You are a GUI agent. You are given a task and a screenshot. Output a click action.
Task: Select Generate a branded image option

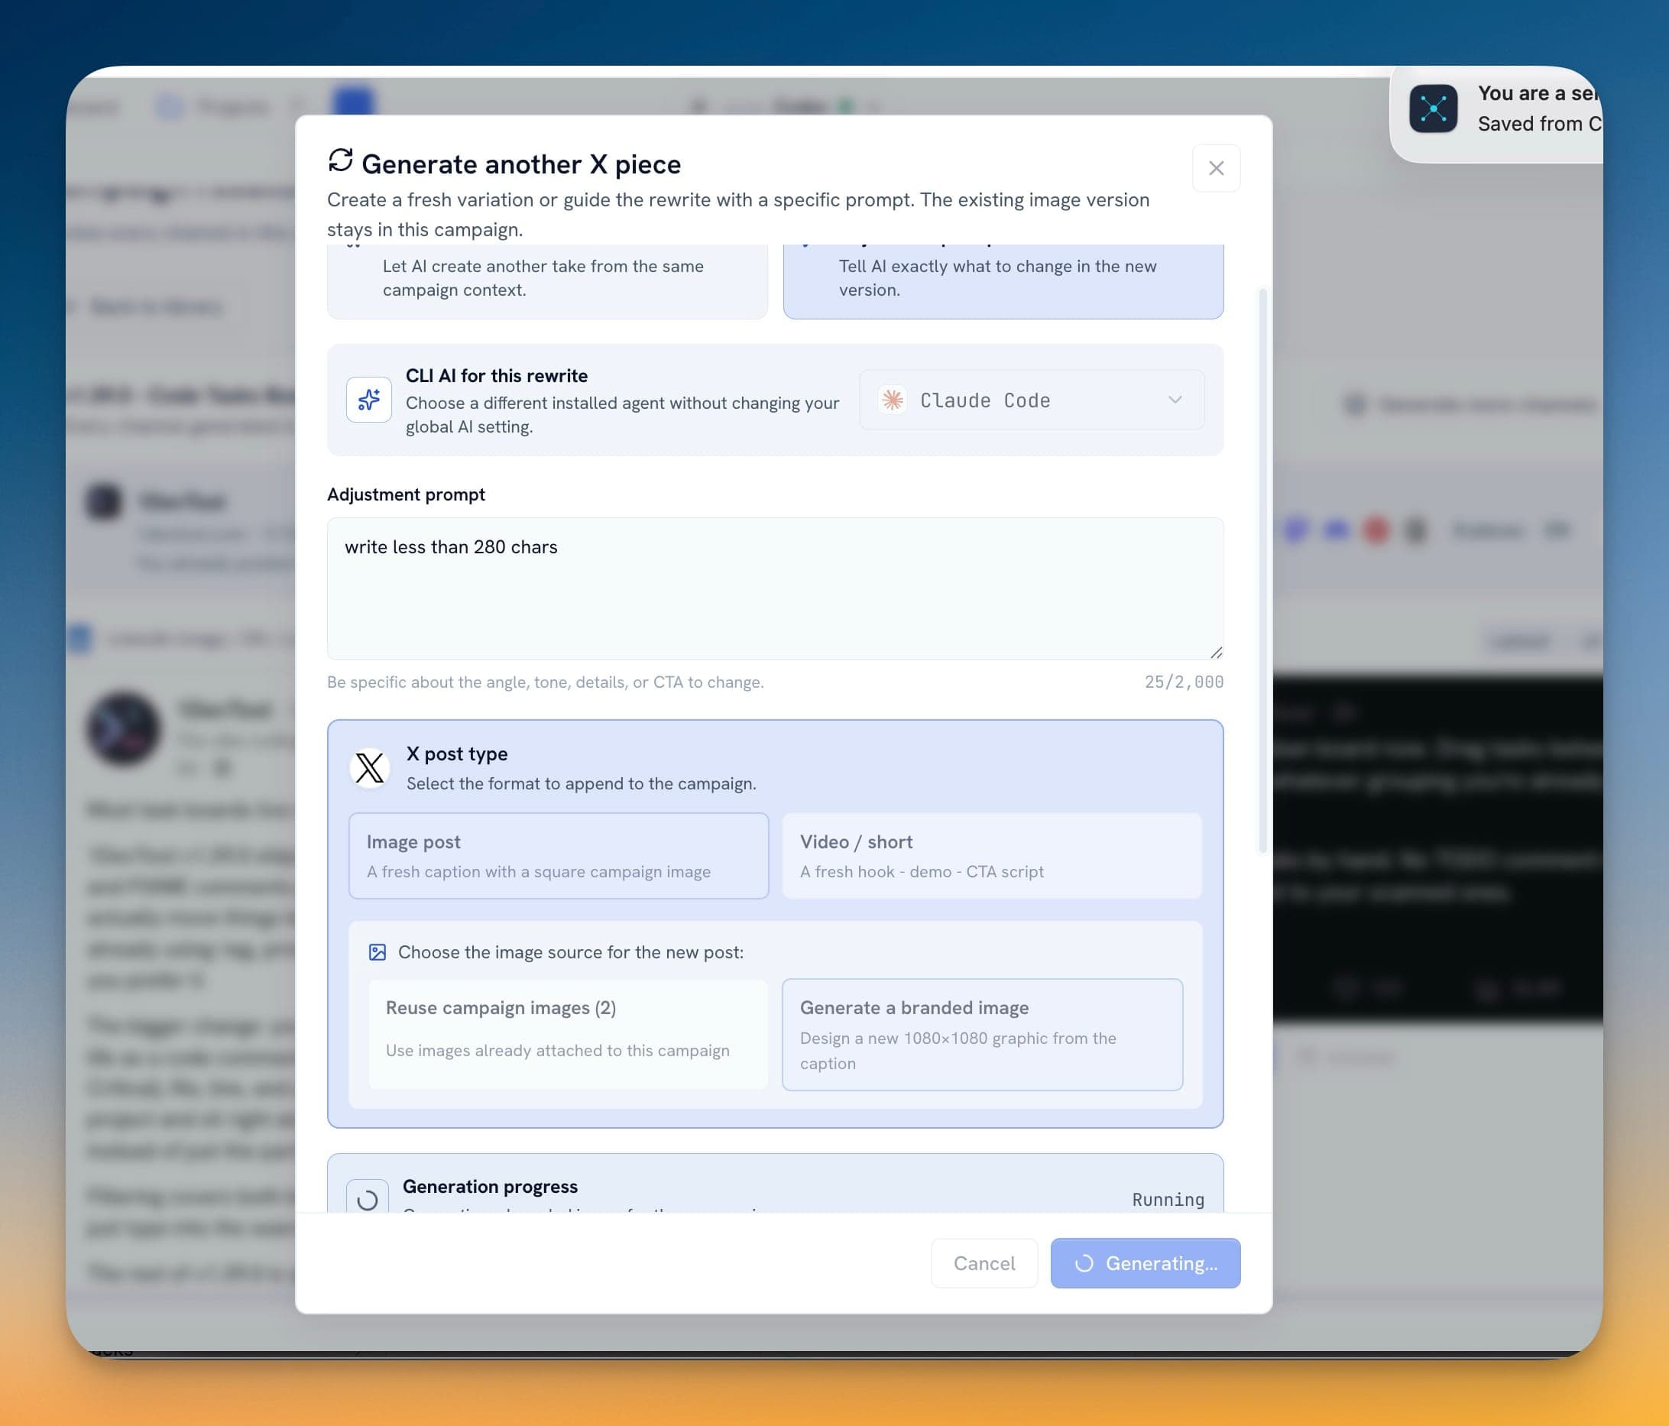(x=982, y=1035)
